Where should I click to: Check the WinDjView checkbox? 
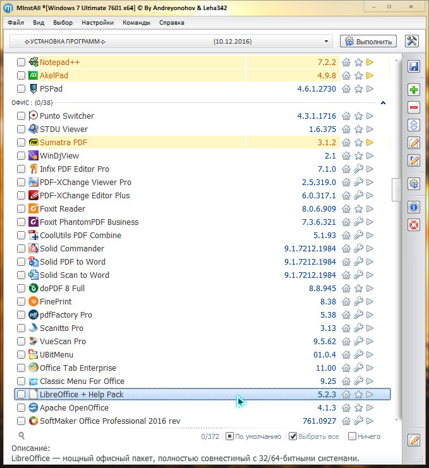tap(21, 155)
